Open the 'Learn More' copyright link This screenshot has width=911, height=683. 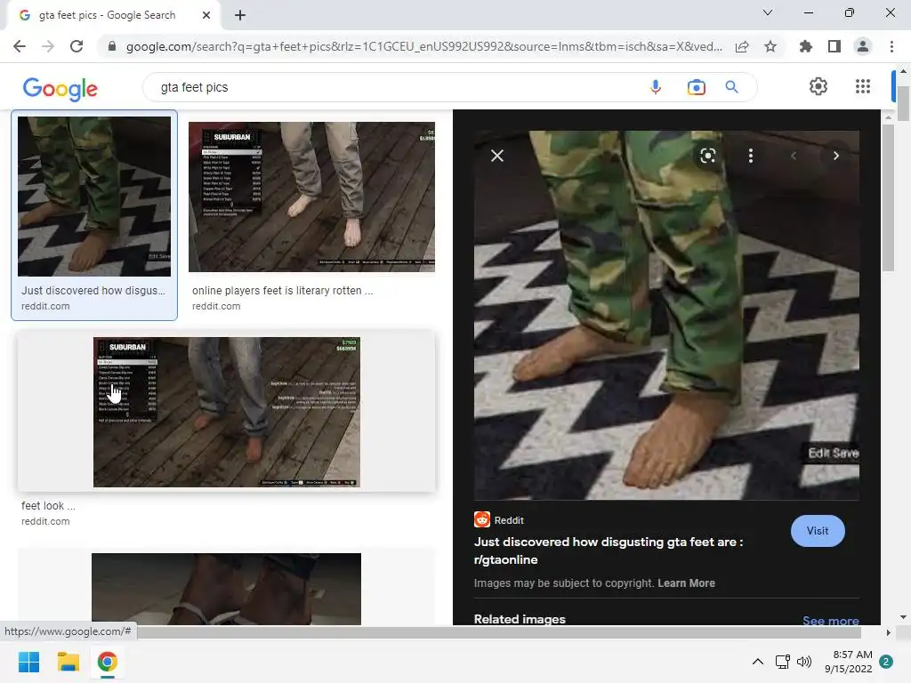686,583
